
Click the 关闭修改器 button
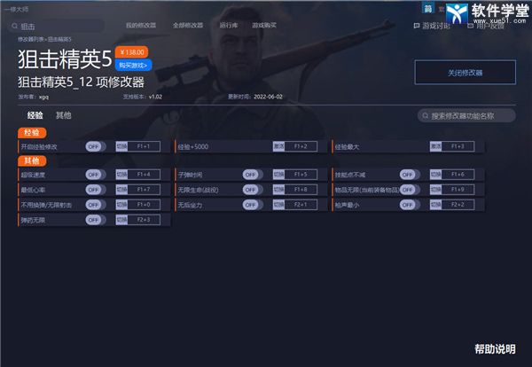pos(465,73)
